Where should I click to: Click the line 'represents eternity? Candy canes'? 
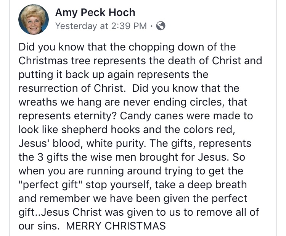click(136, 116)
